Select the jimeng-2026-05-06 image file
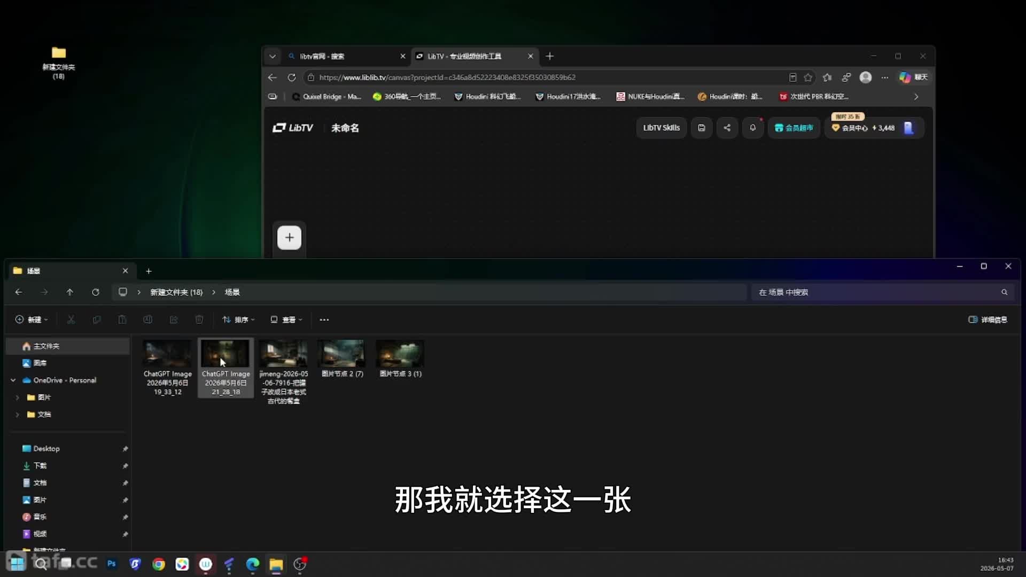1026x577 pixels. point(284,372)
